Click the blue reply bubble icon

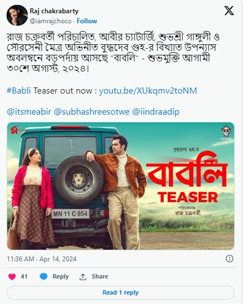(44, 276)
